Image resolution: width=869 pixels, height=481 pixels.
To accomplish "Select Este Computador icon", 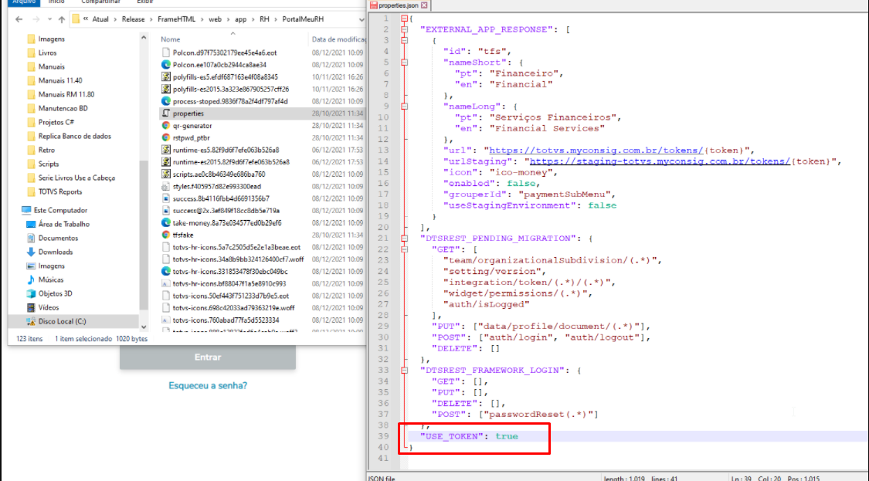I will [x=26, y=210].
